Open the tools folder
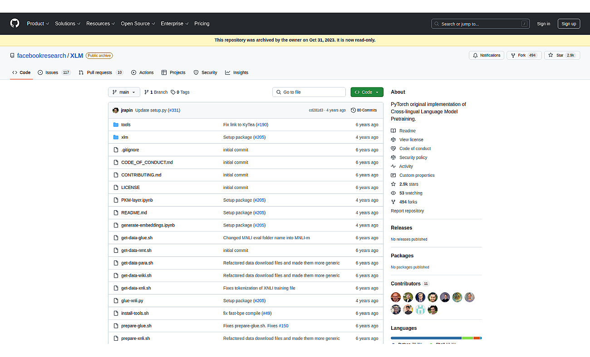Viewport: 590px width, 357px height. point(126,125)
